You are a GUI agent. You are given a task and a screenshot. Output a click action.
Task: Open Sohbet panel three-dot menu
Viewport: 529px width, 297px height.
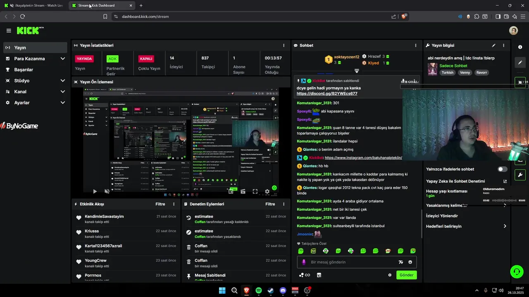(416, 45)
